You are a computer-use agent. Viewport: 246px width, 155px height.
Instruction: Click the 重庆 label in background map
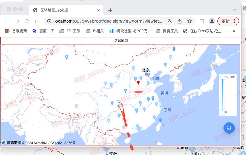[x=198, y=154]
